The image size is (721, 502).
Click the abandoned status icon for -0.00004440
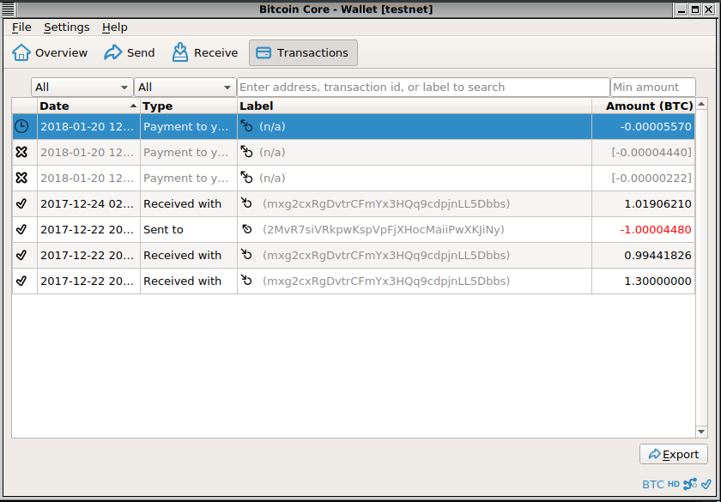click(21, 152)
